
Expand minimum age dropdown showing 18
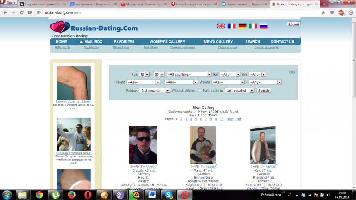144,74
